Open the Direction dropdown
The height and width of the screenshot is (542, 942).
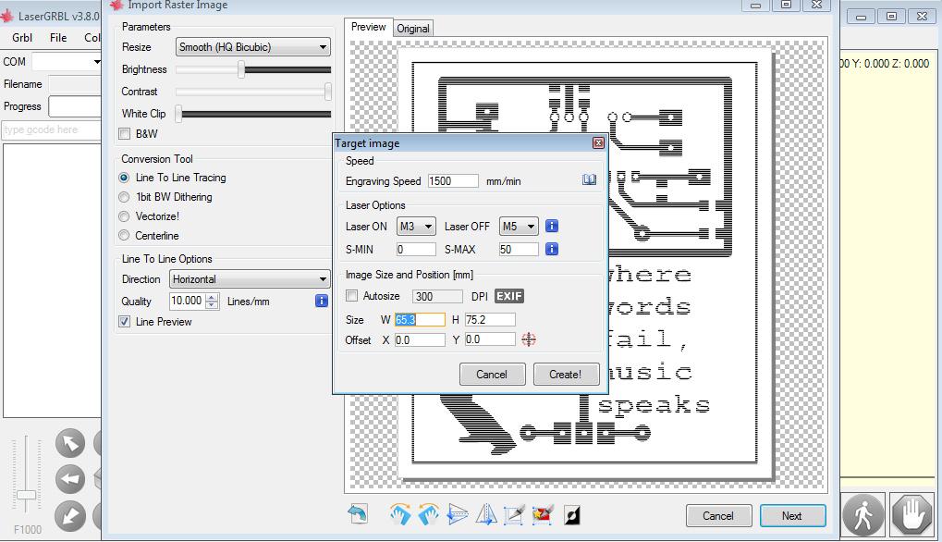249,278
